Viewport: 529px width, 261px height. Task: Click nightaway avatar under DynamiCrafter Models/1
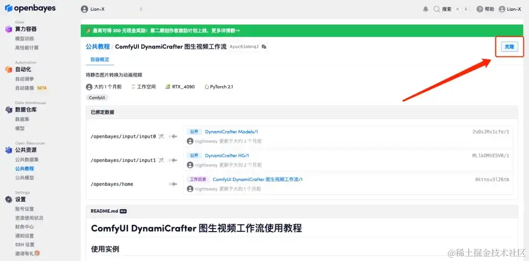[x=190, y=141]
